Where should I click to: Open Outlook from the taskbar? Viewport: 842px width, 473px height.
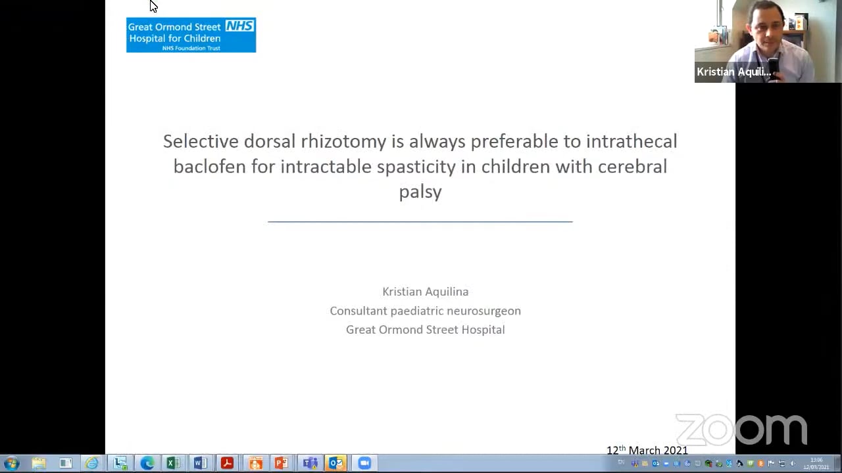(x=336, y=463)
